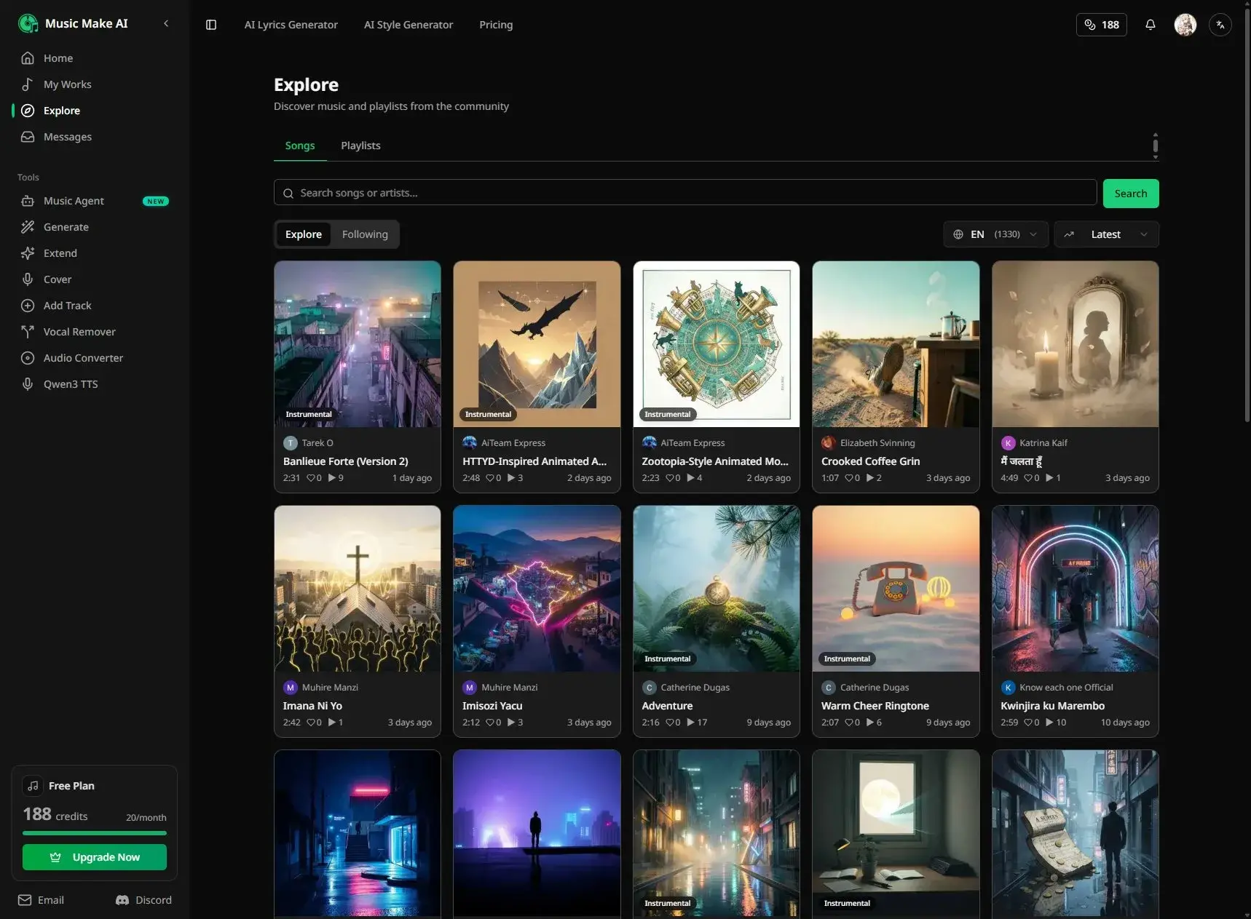This screenshot has height=919, width=1251.
Task: Click play count icon on Adventure card
Action: click(690, 723)
